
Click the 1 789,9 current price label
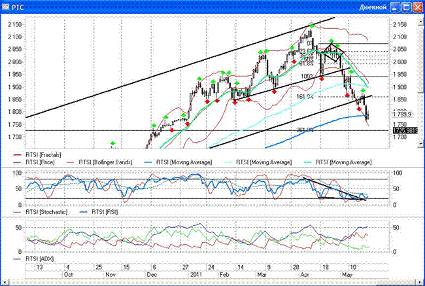tap(402, 115)
